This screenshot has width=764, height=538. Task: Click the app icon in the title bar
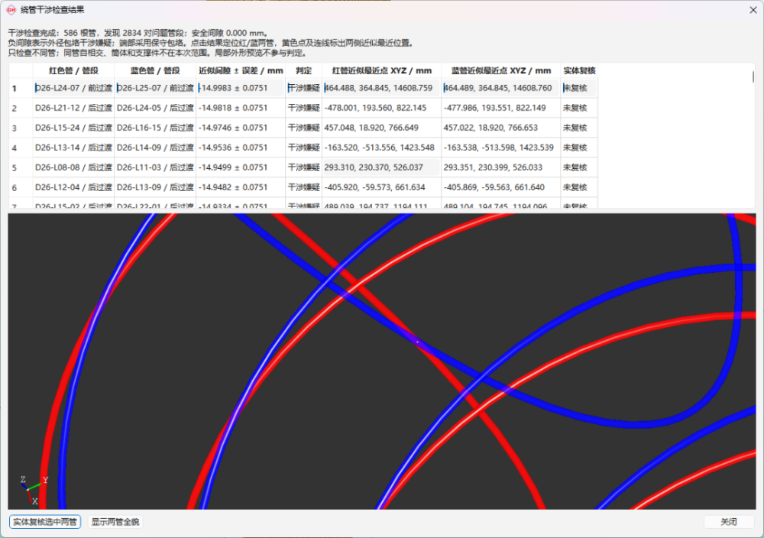[11, 10]
